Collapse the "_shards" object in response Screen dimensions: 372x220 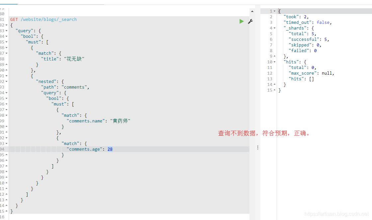click(x=274, y=28)
